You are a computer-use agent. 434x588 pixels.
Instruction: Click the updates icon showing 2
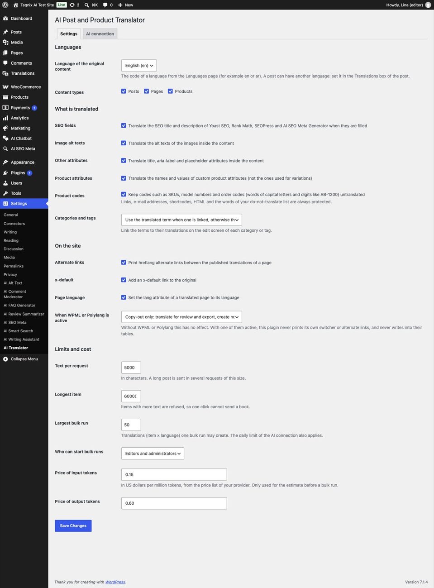[x=72, y=5]
